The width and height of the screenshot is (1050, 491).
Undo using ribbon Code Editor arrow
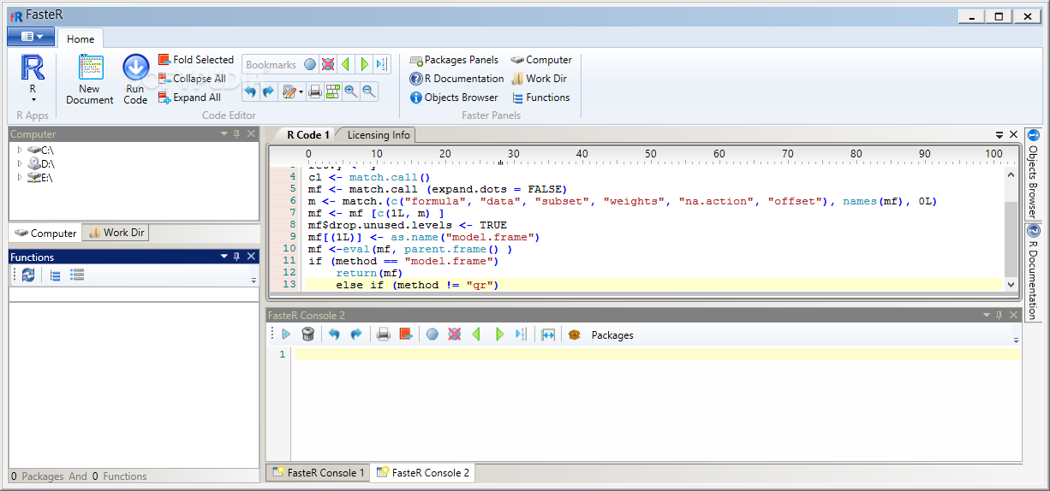click(250, 92)
